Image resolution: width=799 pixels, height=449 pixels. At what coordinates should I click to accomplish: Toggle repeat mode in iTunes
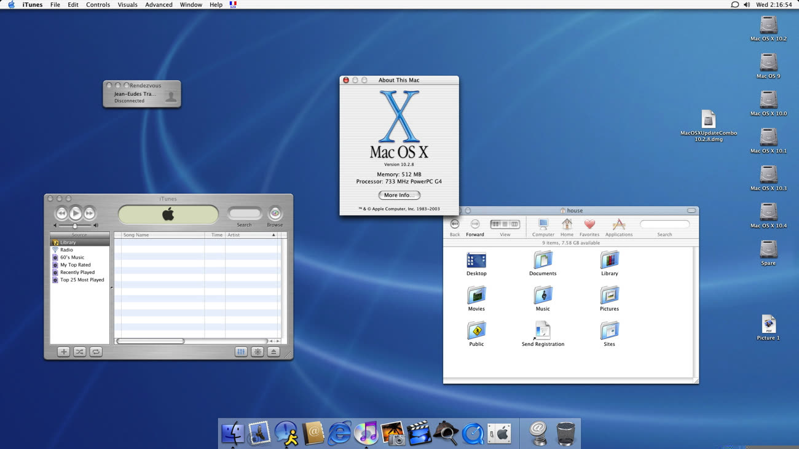96,352
